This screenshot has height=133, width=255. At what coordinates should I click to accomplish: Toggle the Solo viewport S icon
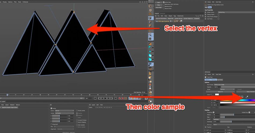150,39
